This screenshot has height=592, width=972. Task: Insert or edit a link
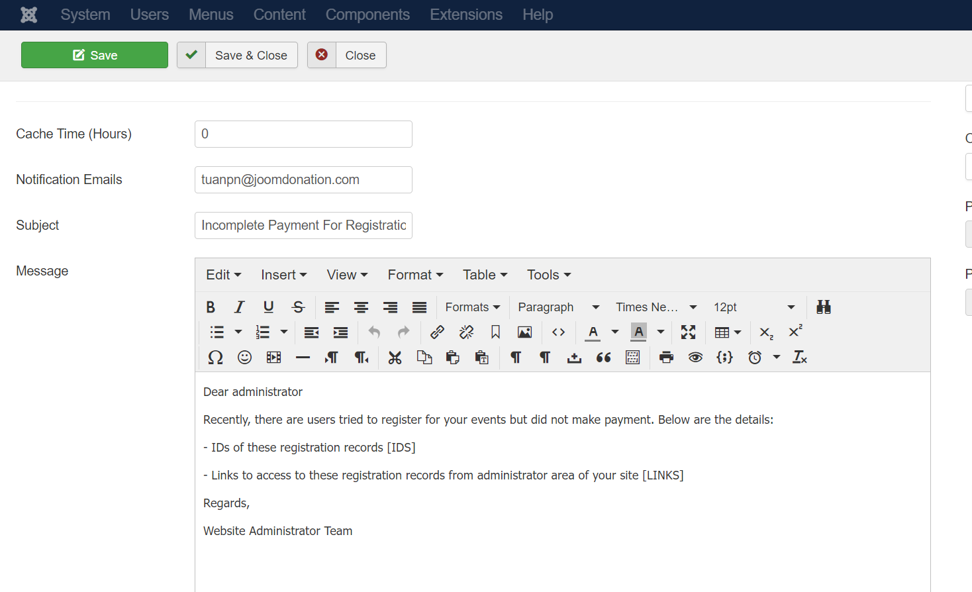pyautogui.click(x=437, y=332)
